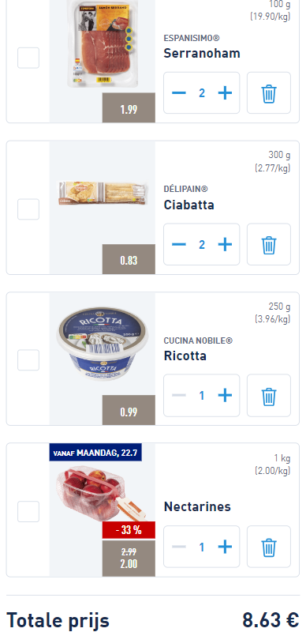
Task: Click the Nectarines net bag image
Action: coord(99,493)
